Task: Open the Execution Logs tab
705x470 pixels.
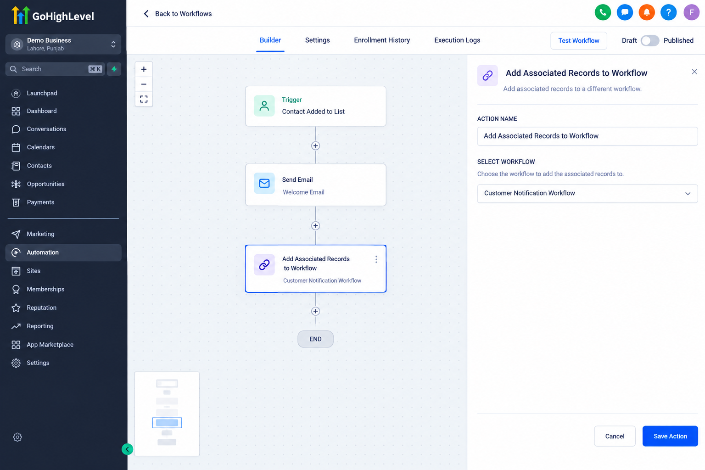Action: (x=457, y=40)
